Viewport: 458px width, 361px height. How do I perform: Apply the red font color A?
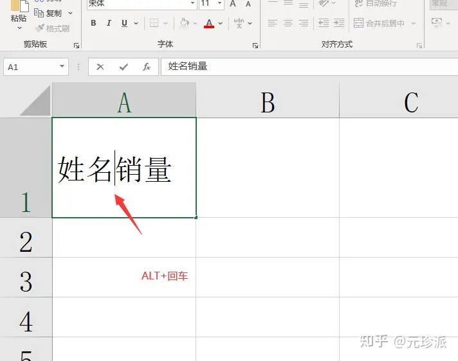click(x=209, y=22)
